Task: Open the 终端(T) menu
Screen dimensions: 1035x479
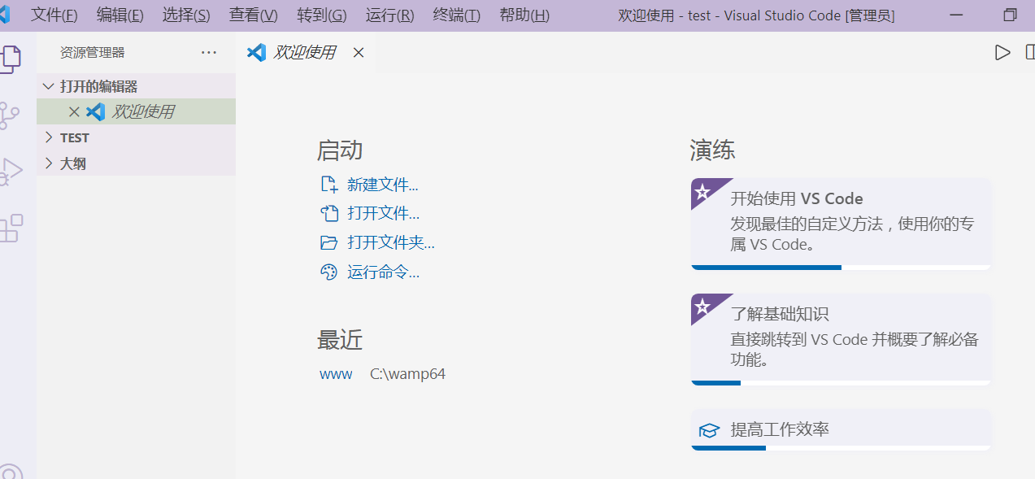Action: pos(457,15)
